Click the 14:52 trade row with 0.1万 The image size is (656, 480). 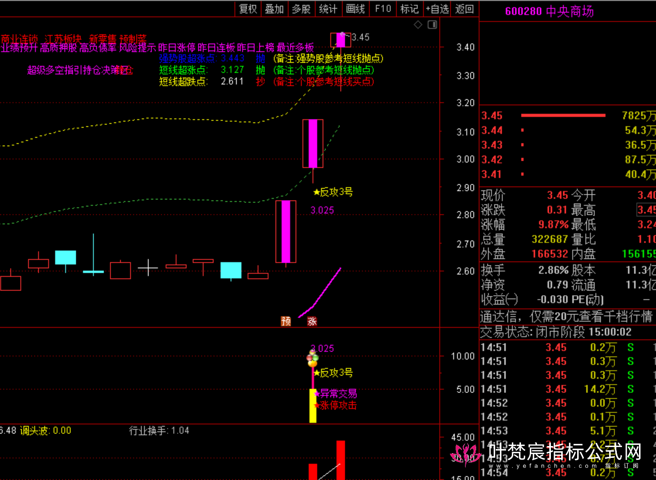(x=568, y=417)
